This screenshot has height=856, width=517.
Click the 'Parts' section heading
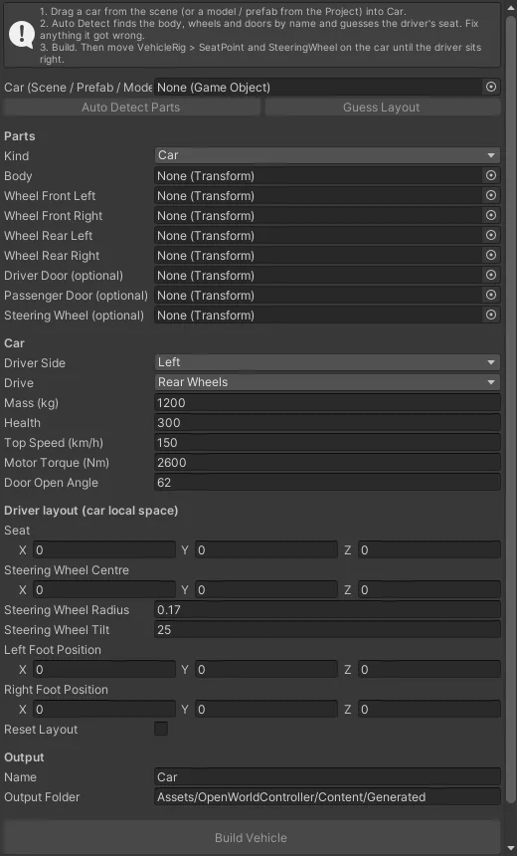point(20,136)
